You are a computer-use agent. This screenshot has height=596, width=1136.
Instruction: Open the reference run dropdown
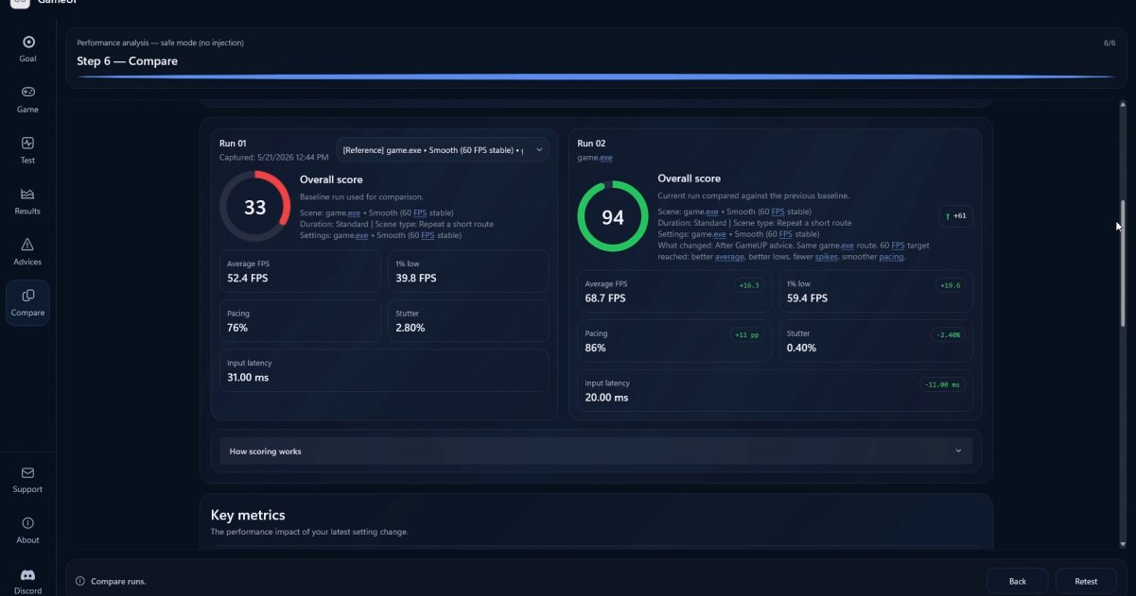pyautogui.click(x=443, y=149)
